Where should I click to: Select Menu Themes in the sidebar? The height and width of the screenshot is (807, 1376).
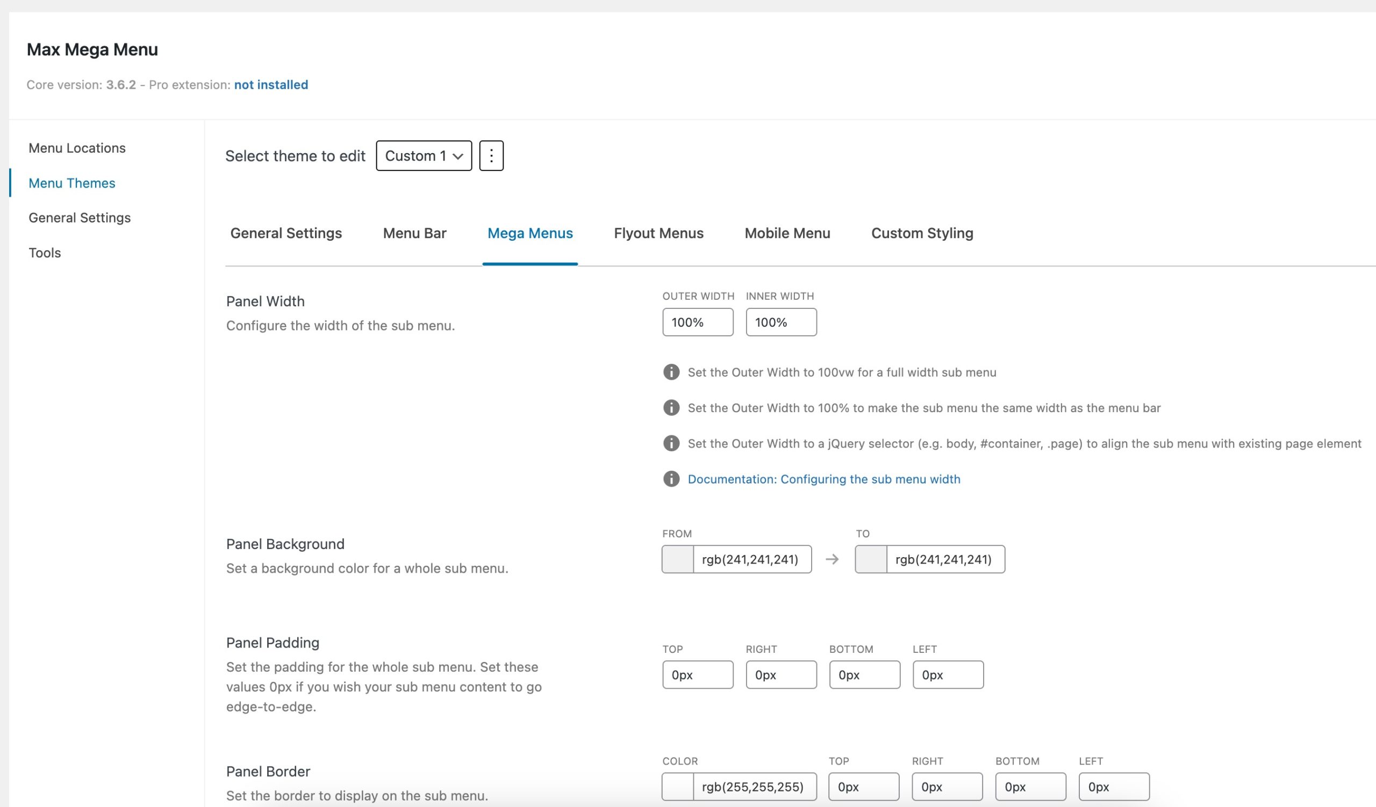(x=72, y=183)
